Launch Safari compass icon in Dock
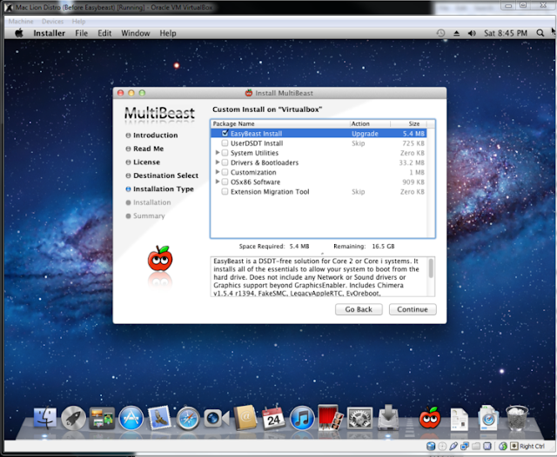 188,419
